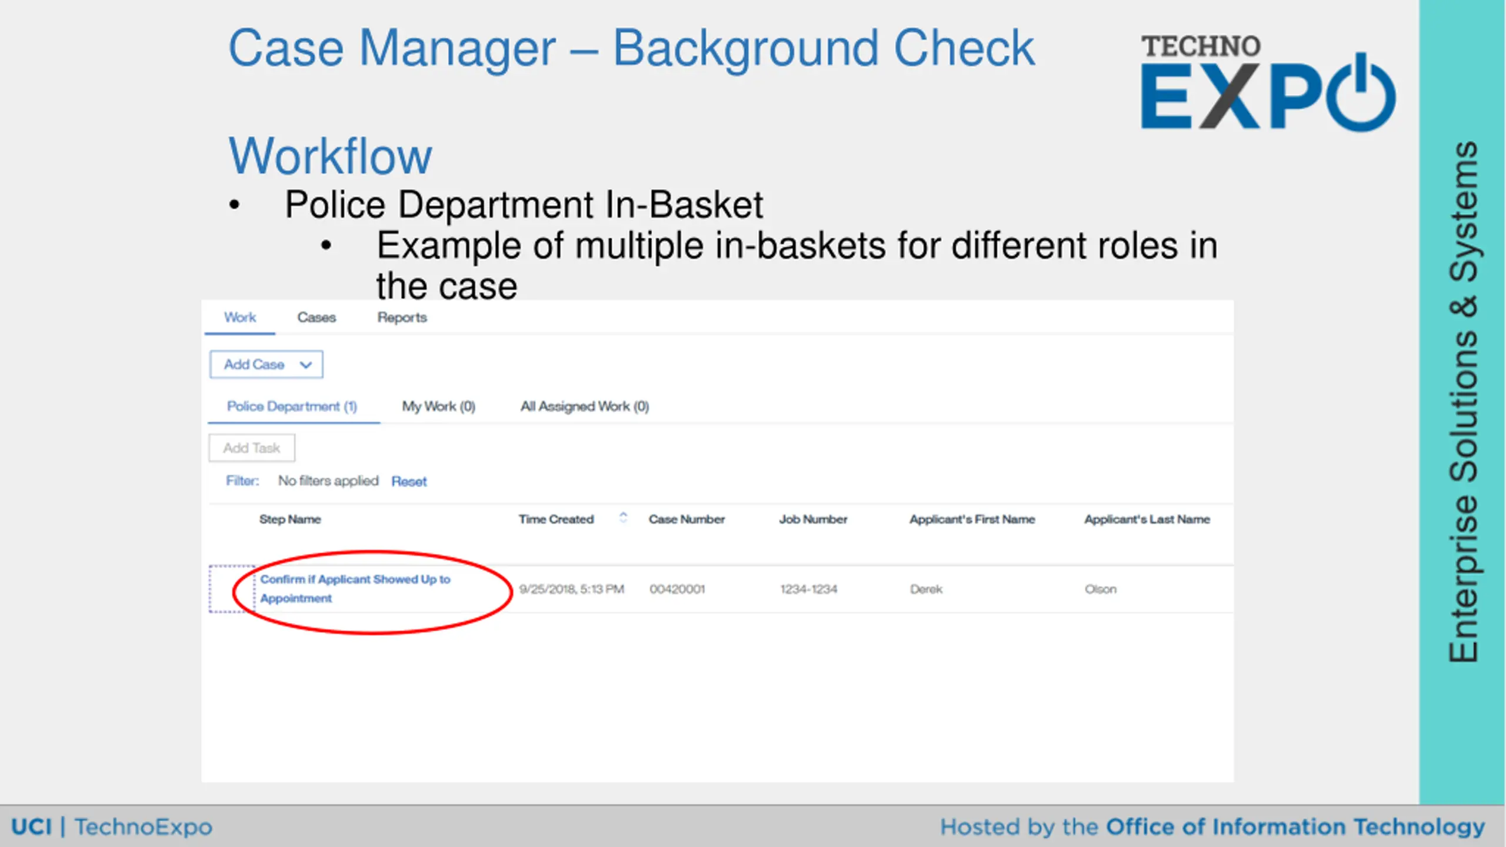Screen dimensions: 1506x847
Task: Click Applicant's First Name column header
Action: click(972, 519)
